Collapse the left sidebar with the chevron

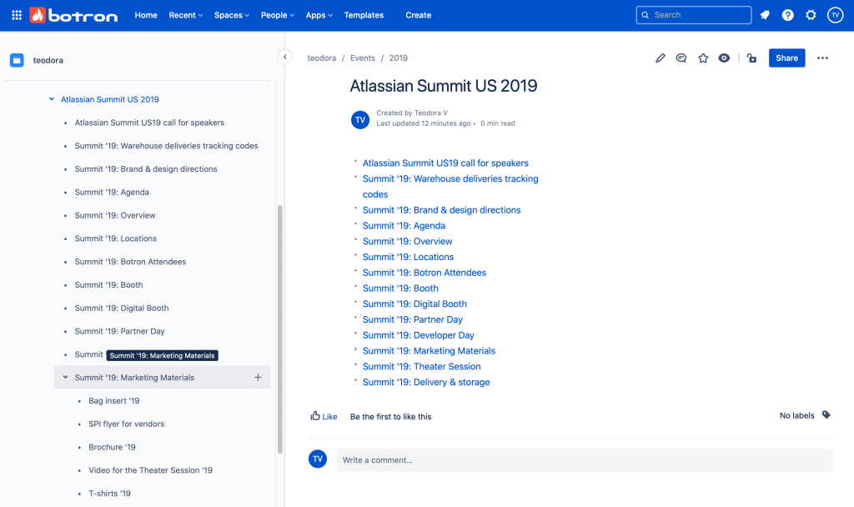pos(284,57)
